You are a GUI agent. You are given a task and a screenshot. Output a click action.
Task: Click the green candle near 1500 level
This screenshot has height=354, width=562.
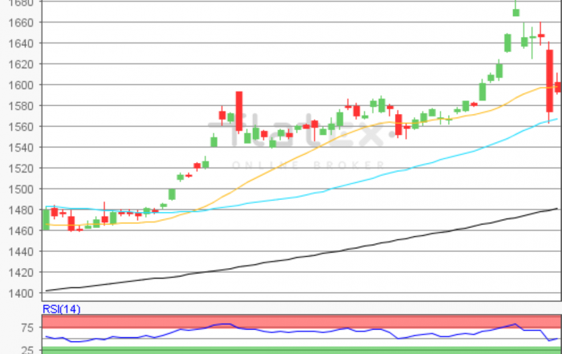coord(172,193)
